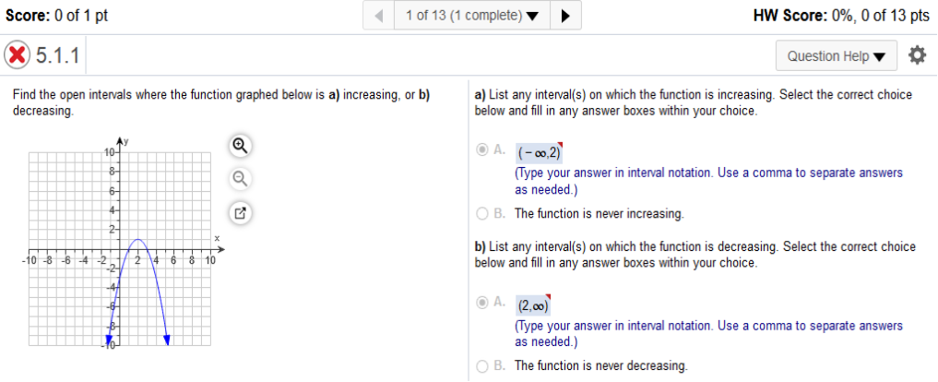Screen dimensions: 938x382
Task: Click the (2,∞) answer box
Action: pos(534,306)
